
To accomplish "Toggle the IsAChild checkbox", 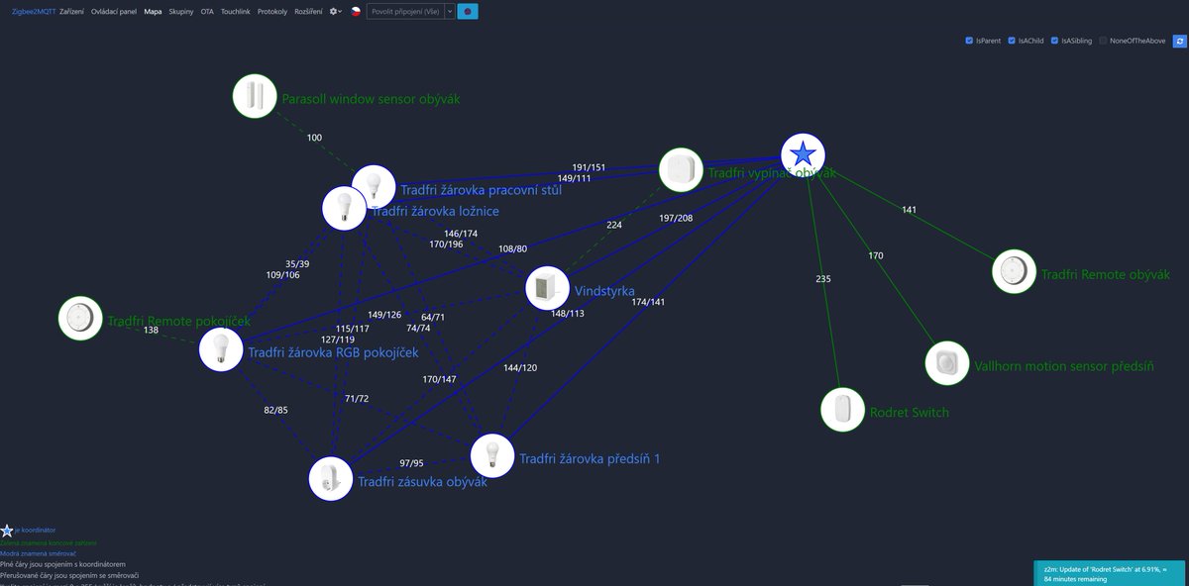I will 1012,41.
